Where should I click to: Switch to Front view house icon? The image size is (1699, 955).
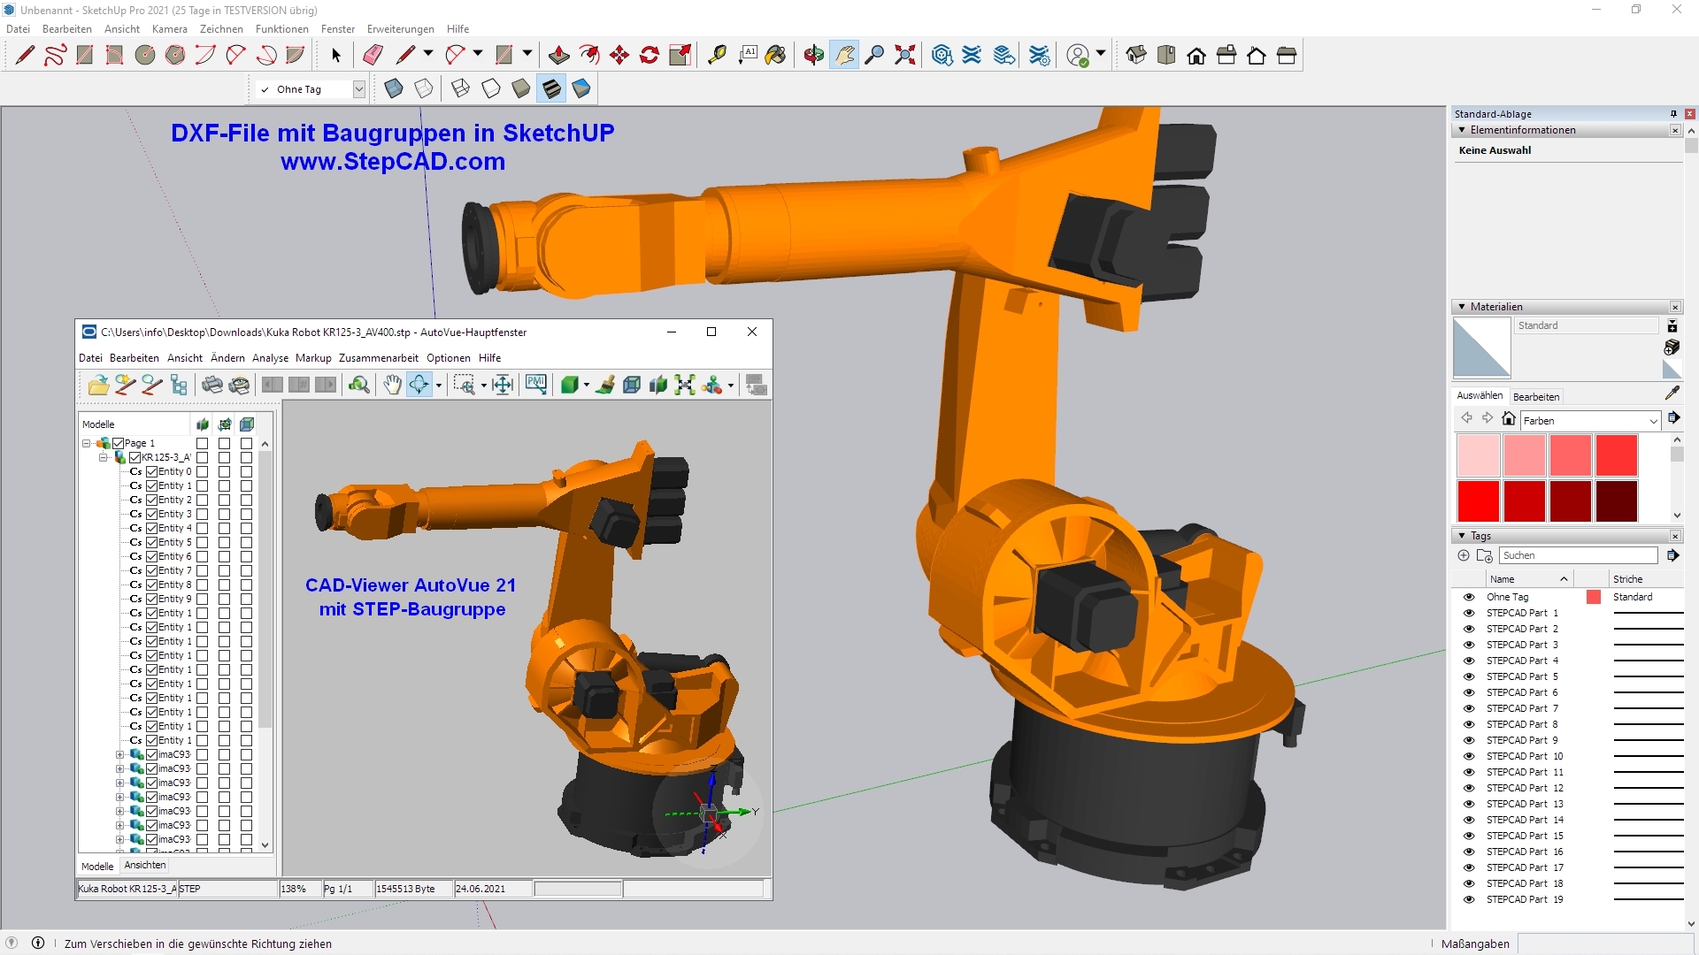pyautogui.click(x=1196, y=56)
